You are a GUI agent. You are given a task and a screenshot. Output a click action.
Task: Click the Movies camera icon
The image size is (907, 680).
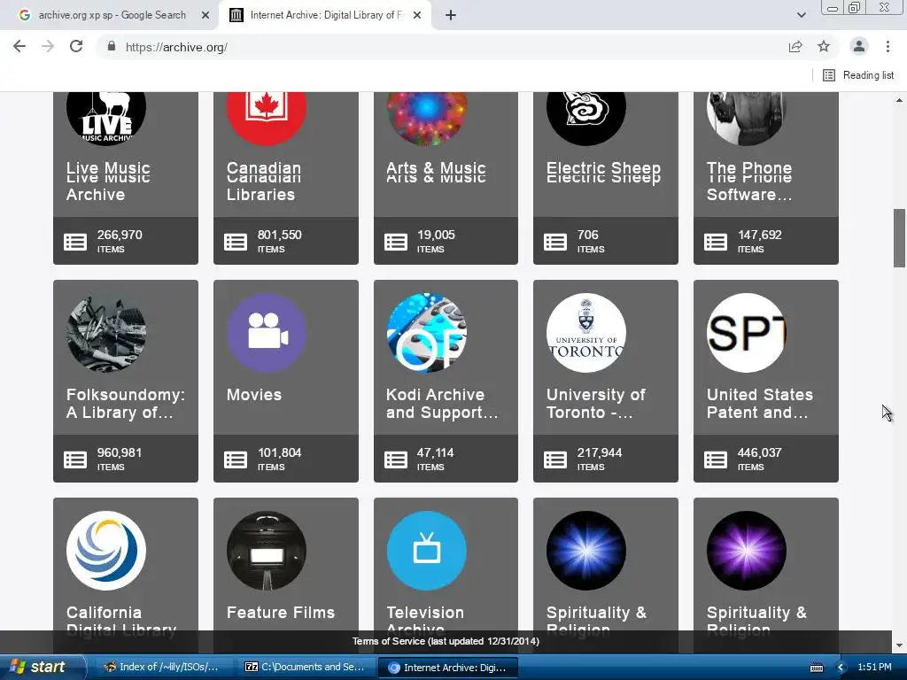tap(266, 333)
